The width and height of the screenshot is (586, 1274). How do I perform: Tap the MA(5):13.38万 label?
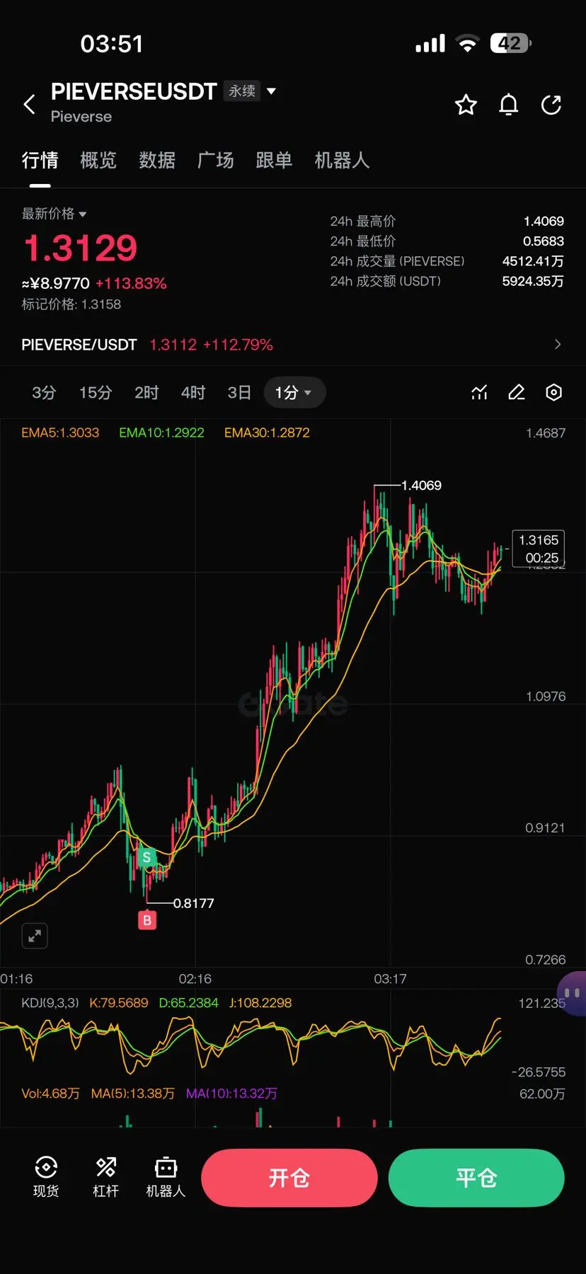point(133,1094)
